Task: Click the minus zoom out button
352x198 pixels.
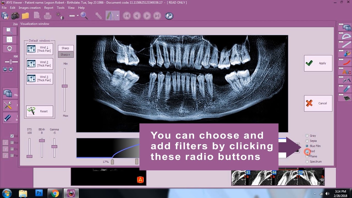Action: (5, 69)
